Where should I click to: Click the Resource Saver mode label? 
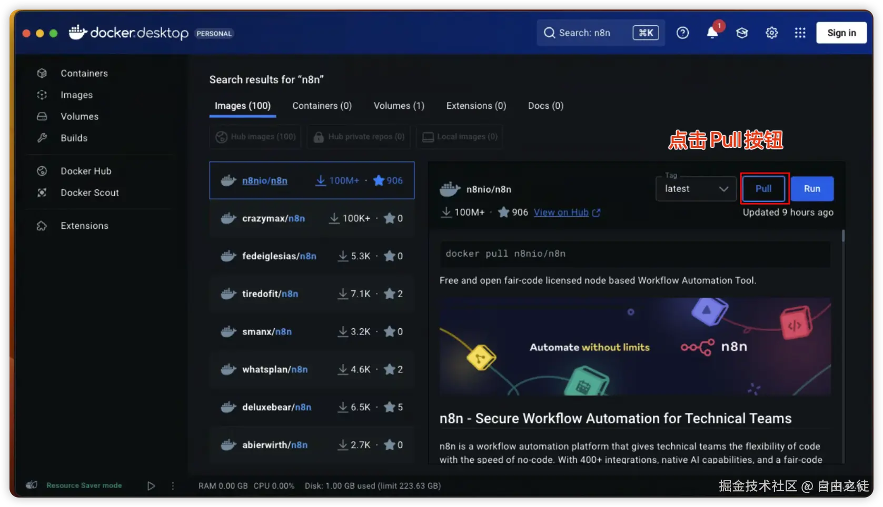tap(84, 485)
